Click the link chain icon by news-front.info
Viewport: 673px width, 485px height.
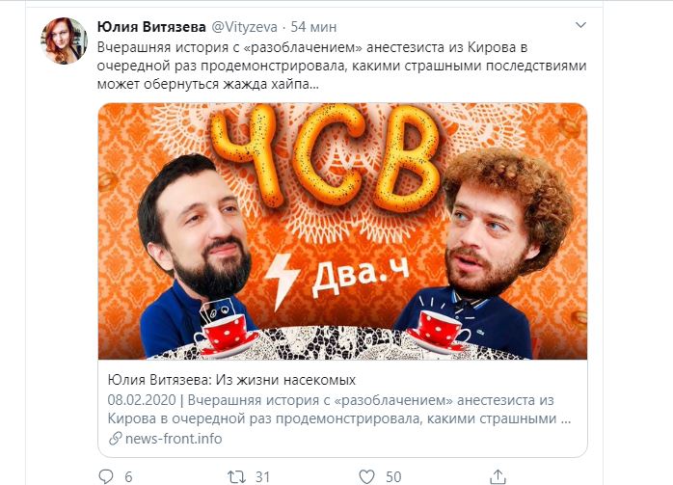[x=115, y=439]
